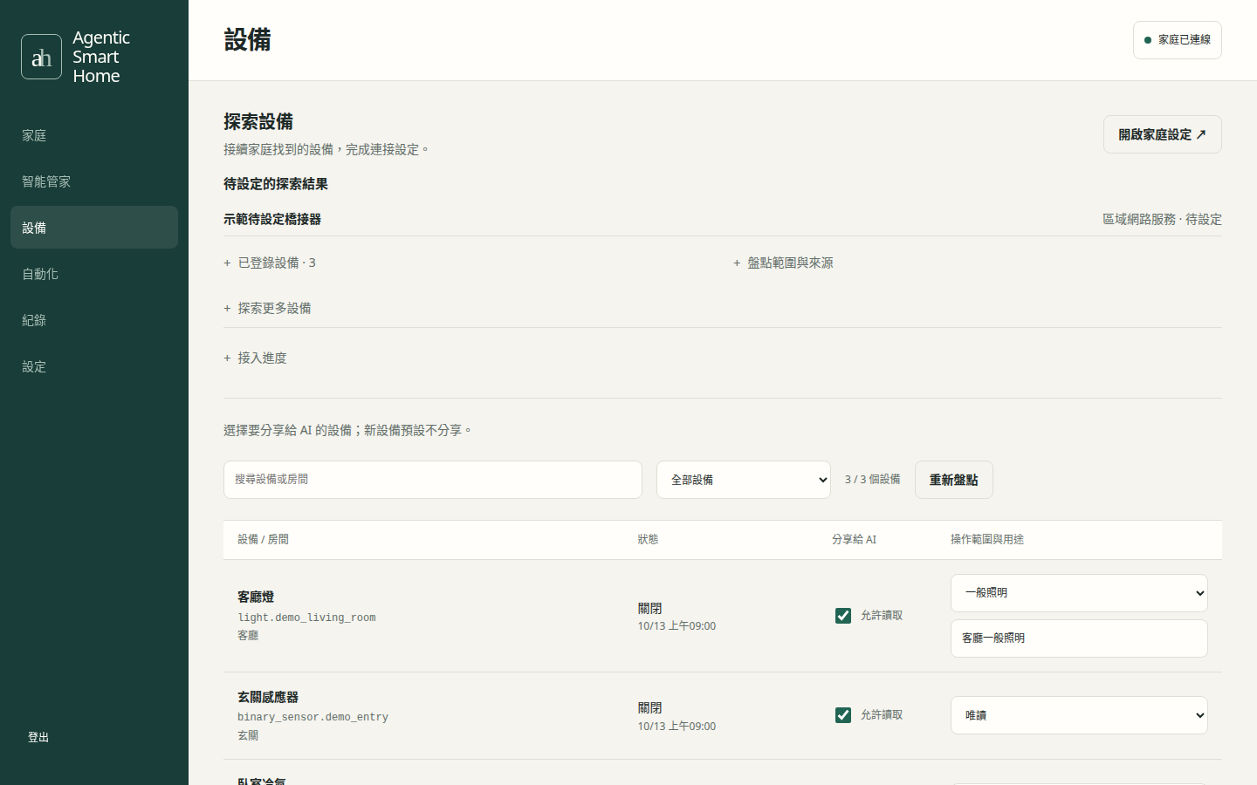This screenshot has width=1257, height=785.
Task: Click the 搜尋設備或房間 search field
Action: [433, 480]
